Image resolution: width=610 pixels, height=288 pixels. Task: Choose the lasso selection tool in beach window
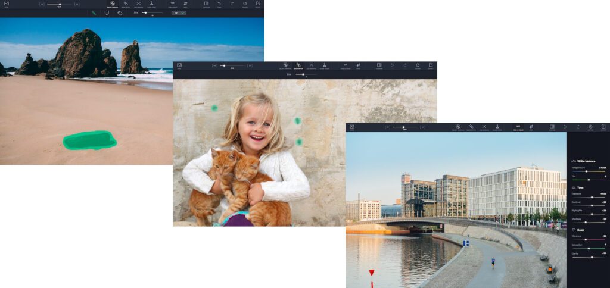point(107,12)
